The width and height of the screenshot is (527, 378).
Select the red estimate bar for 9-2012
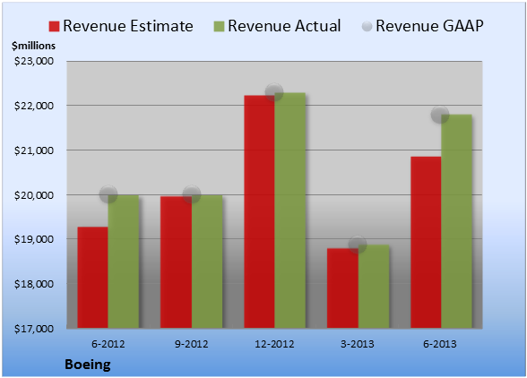[176, 262]
